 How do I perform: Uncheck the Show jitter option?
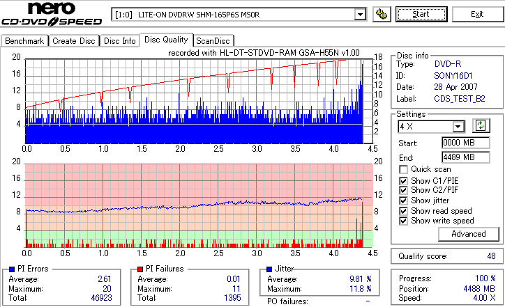click(x=403, y=200)
